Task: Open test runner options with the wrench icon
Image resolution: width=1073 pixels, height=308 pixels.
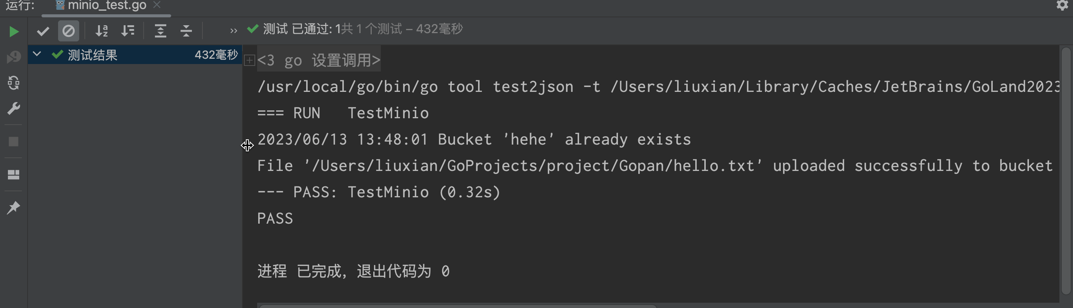Action: coord(14,108)
